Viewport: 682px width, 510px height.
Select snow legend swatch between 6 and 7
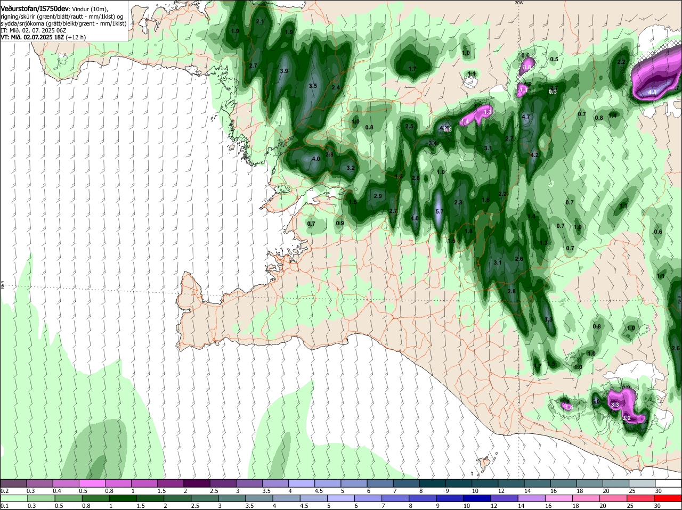coord(380,483)
